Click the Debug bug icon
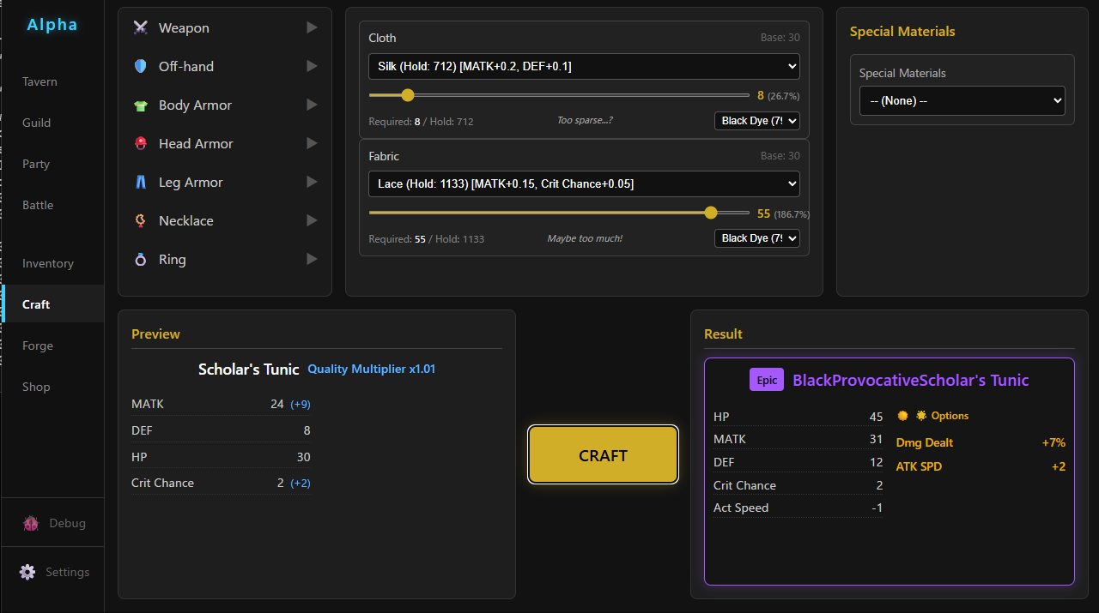 coord(32,523)
